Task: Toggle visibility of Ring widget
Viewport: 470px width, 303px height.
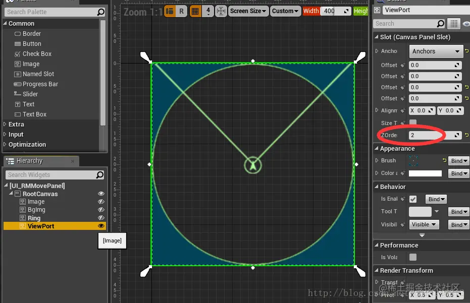Action: [101, 218]
